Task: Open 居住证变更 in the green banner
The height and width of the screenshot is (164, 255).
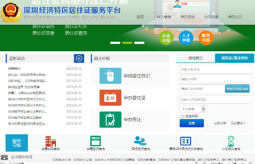Action: 44,33
